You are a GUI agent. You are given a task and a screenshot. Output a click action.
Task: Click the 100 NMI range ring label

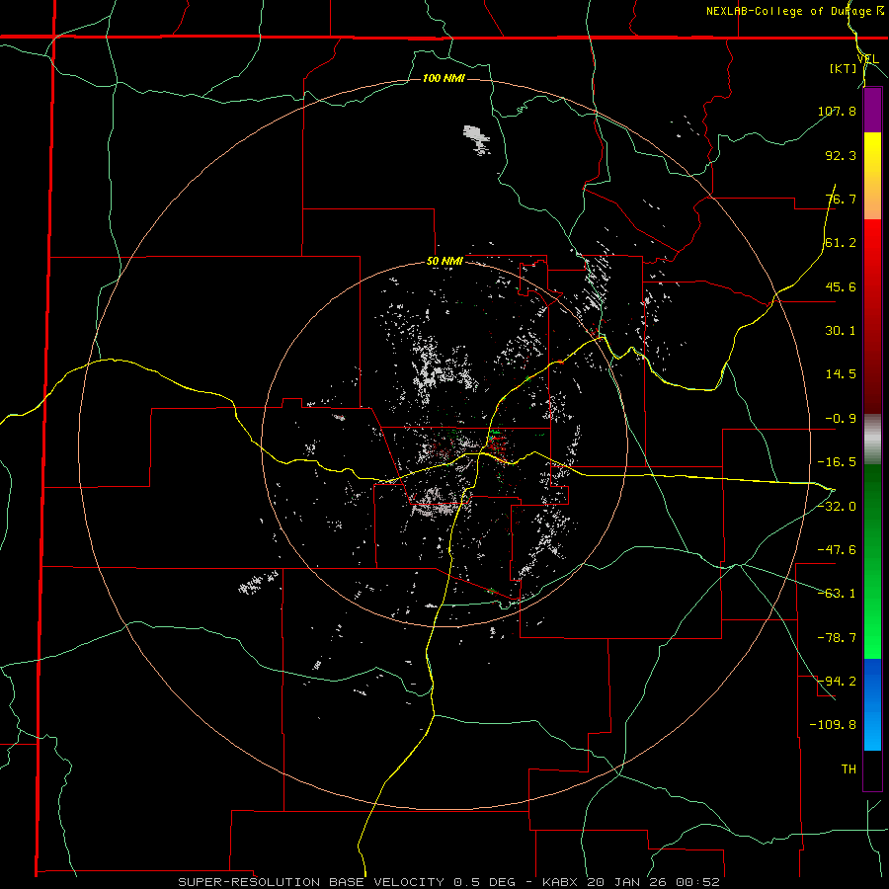444,78
